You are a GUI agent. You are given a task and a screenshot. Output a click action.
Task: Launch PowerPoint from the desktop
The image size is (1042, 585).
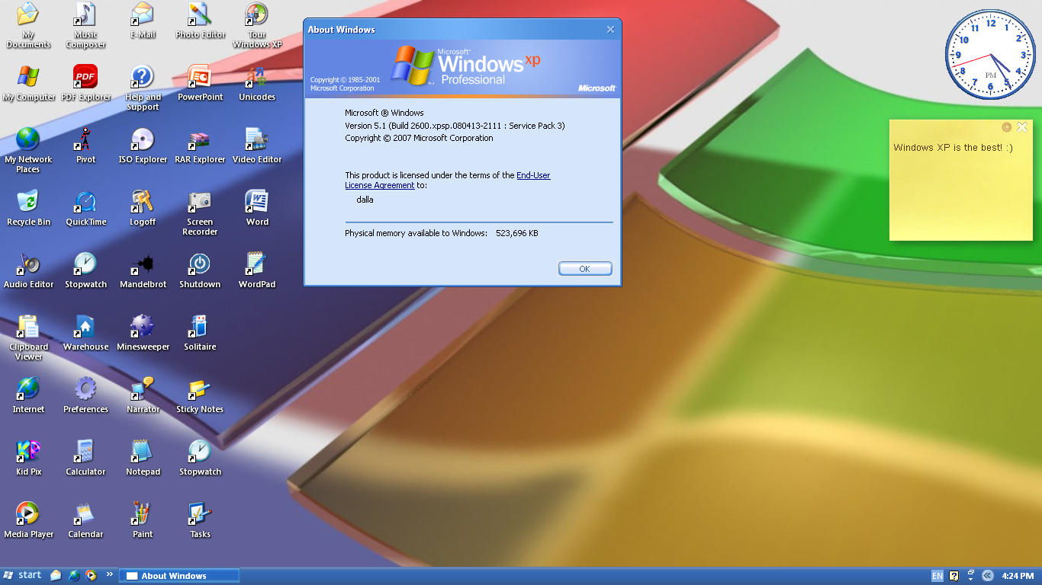coord(200,82)
